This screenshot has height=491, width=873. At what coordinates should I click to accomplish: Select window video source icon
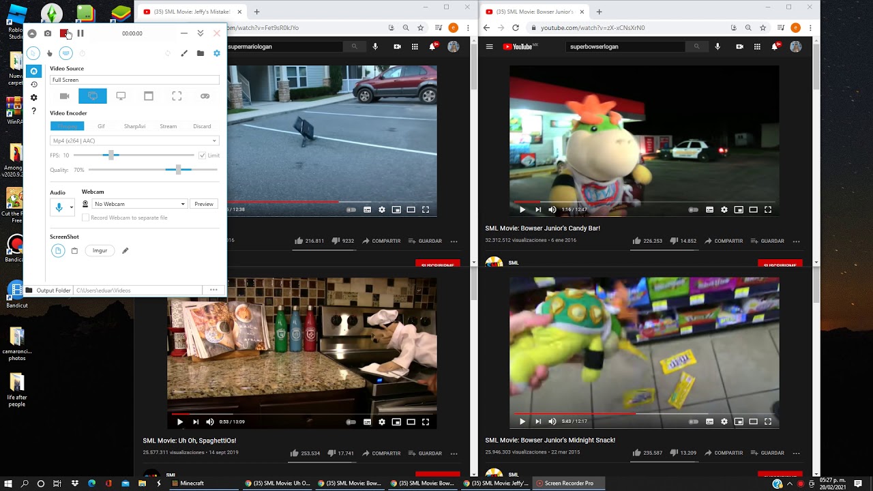(x=149, y=96)
